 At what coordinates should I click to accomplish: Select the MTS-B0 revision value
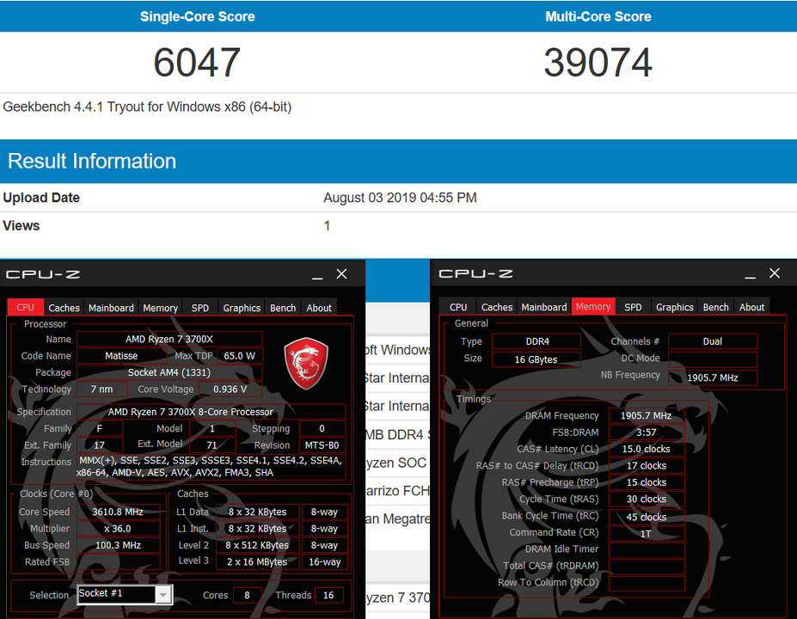pyautogui.click(x=322, y=445)
